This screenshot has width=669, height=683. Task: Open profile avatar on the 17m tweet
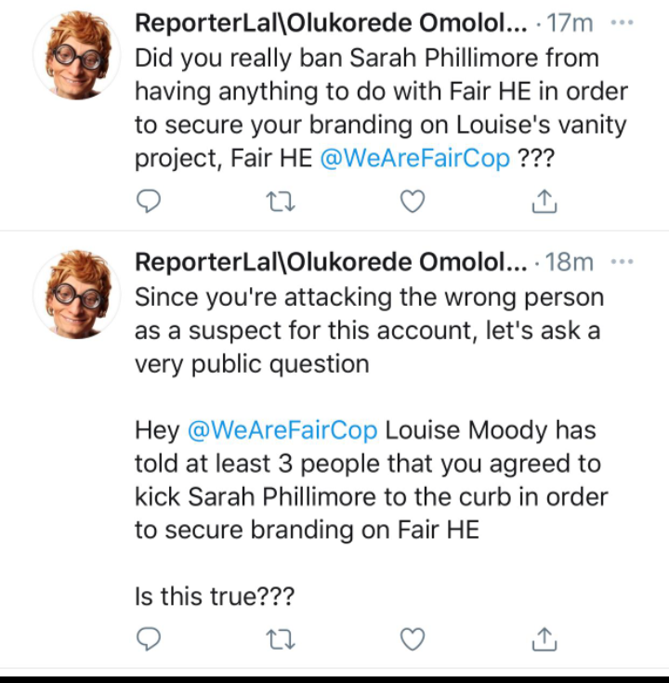pos(76,56)
